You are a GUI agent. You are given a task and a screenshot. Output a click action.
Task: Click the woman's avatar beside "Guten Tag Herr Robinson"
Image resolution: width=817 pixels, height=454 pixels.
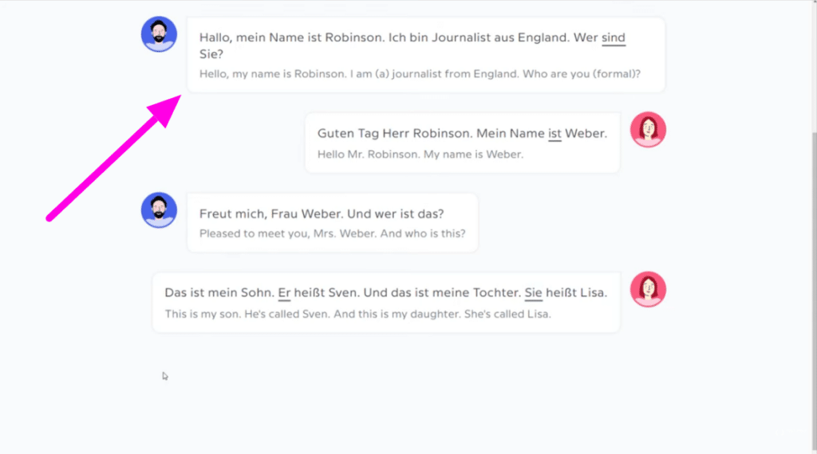coord(648,130)
